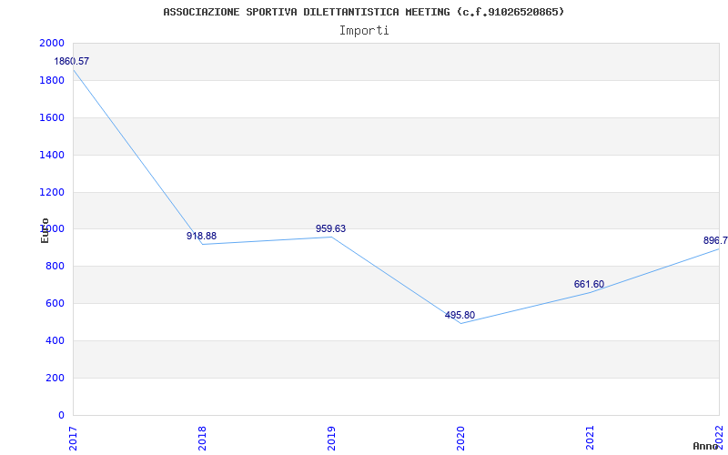Image resolution: width=728 pixels, height=455 pixels.
Task: Click the 2019 x-axis year label
Action: [x=331, y=439]
